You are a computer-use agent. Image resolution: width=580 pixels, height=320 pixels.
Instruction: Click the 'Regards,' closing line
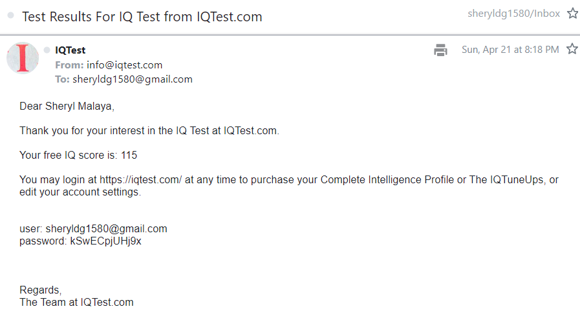[x=40, y=290]
